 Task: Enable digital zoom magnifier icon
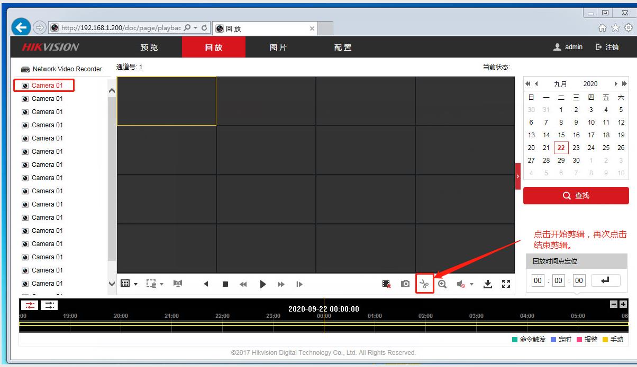point(442,284)
